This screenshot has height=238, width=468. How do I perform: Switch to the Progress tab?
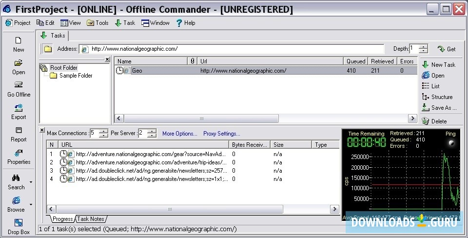[62, 219]
